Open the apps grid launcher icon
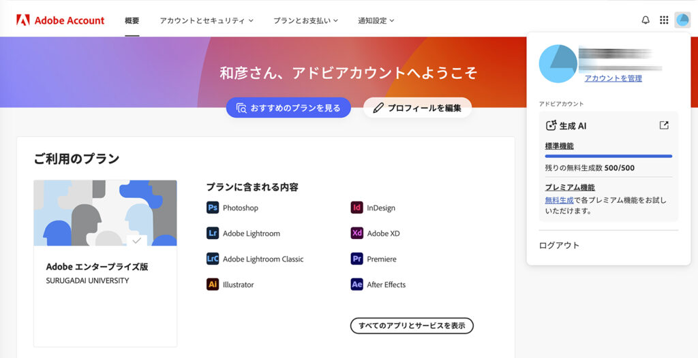698x358 pixels. click(x=664, y=20)
